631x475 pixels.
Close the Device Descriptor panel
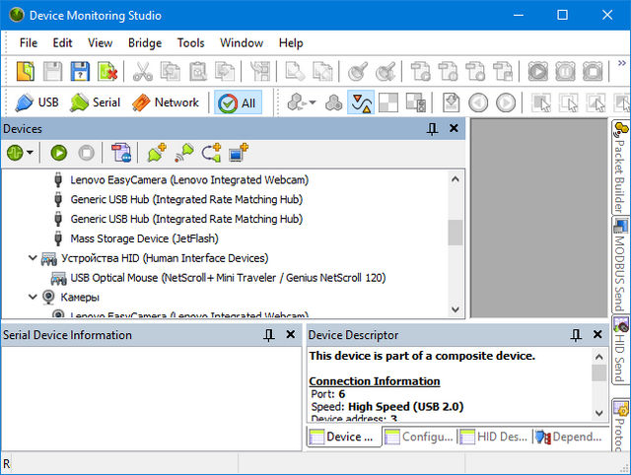(595, 335)
